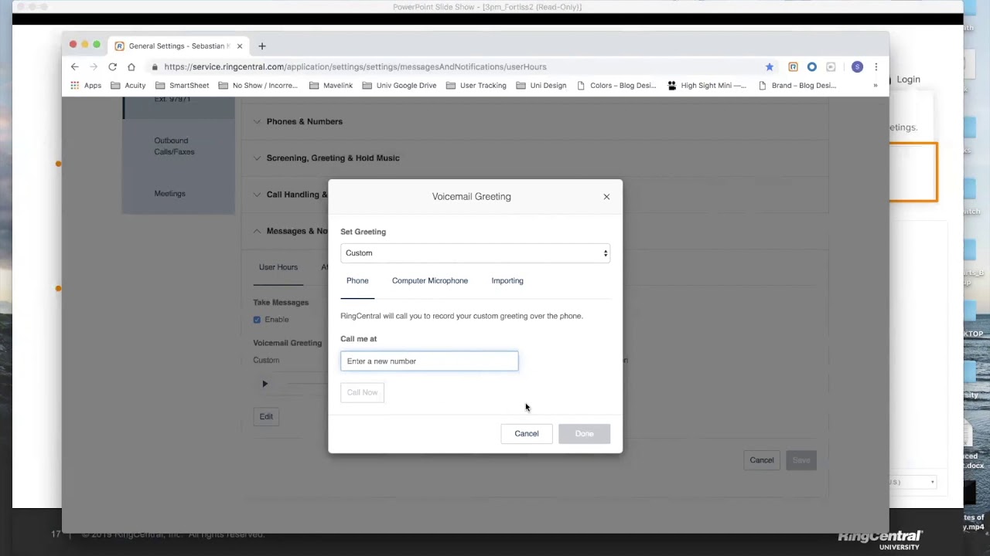Click the gray extension icon beside blue circle

831,67
